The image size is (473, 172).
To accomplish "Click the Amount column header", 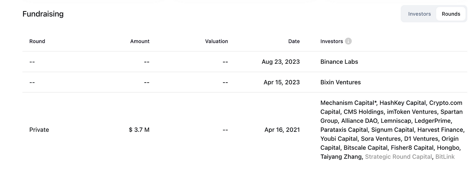I will [140, 41].
